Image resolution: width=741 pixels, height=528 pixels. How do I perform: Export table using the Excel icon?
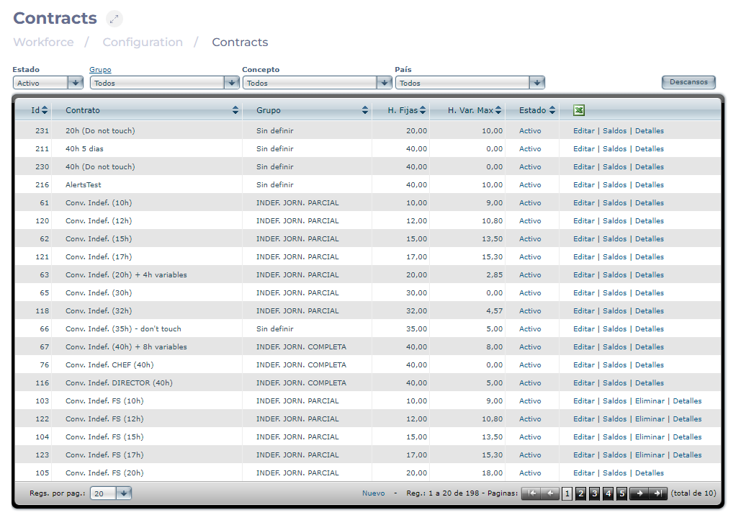[x=579, y=110]
